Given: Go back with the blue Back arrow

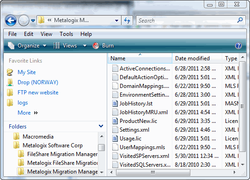Looking at the screenshot, I should [x=11, y=21].
